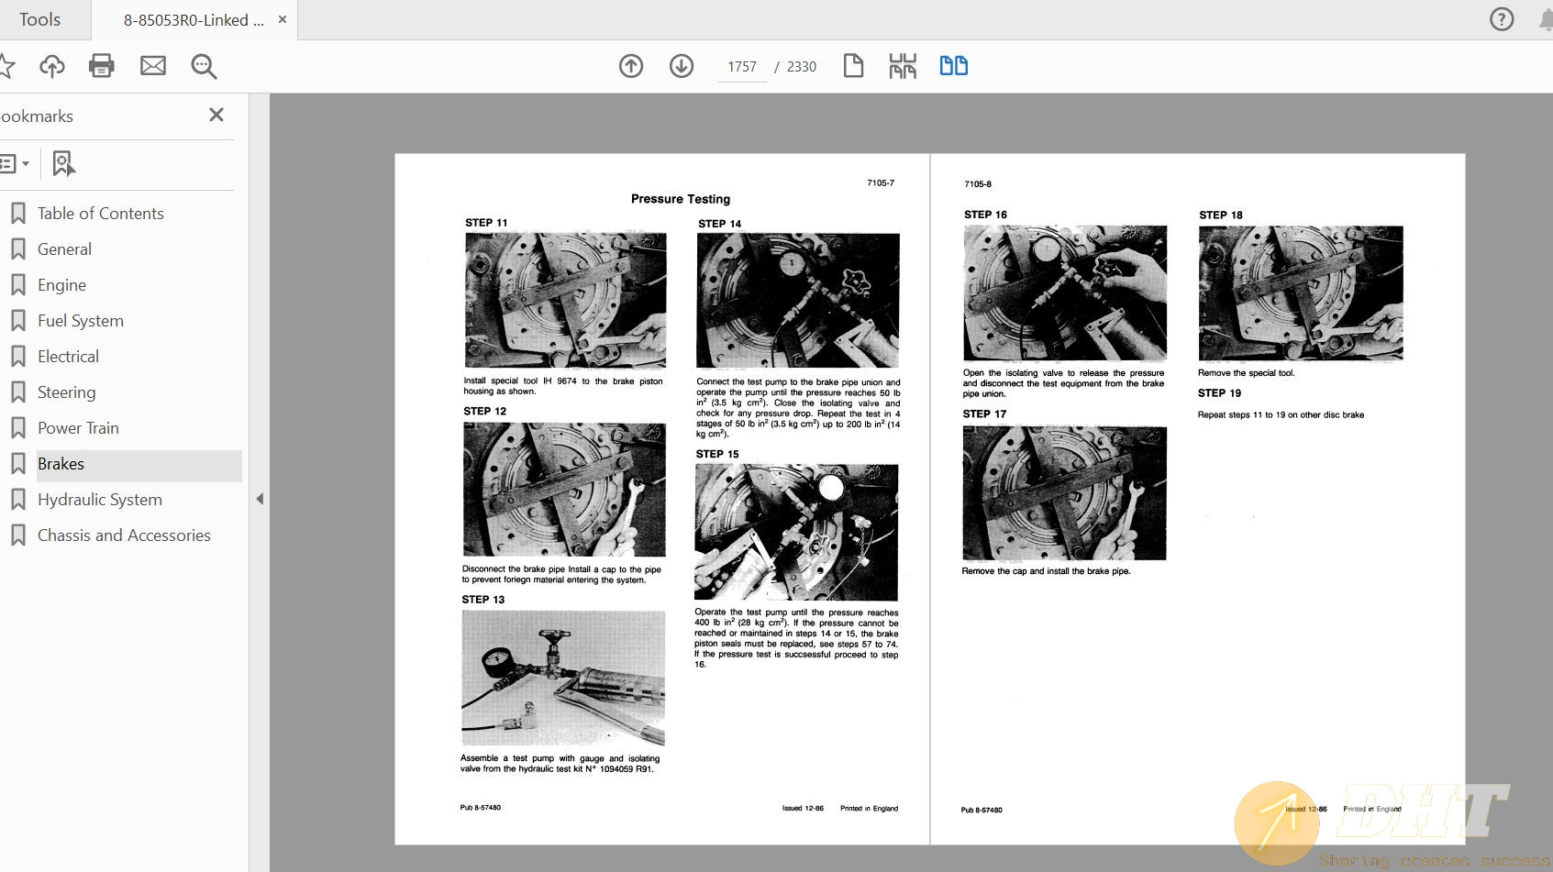Jump to Table of Contents bookmark
This screenshot has width=1553, height=872.
click(x=100, y=214)
